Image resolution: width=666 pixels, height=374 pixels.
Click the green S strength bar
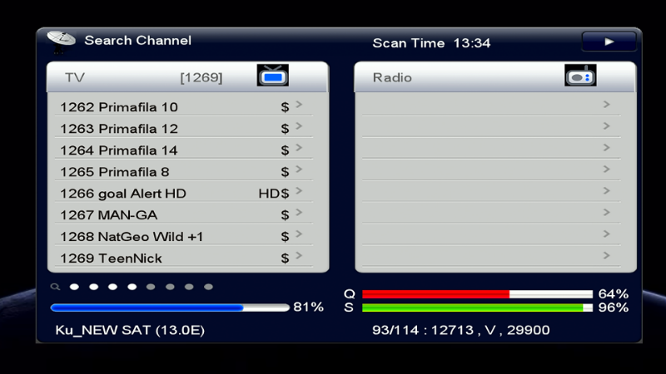pyautogui.click(x=477, y=308)
